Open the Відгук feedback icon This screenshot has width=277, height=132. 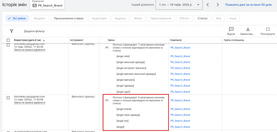231,29
